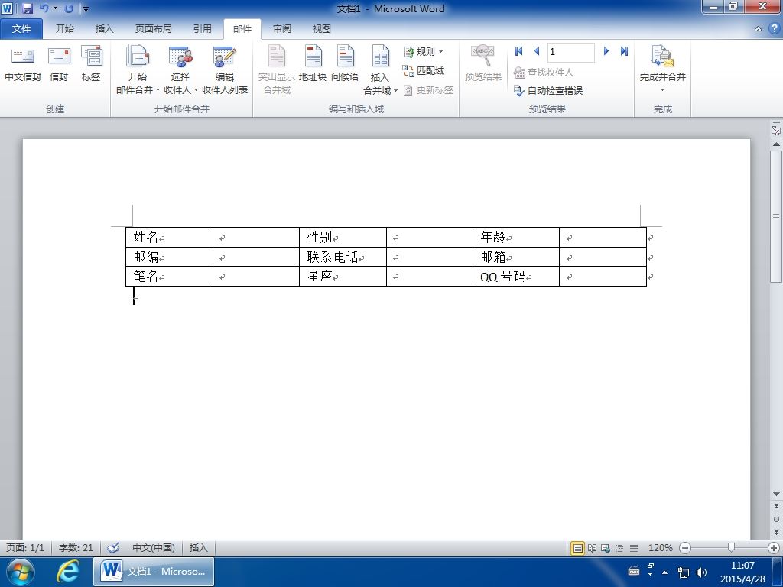Click Edit Recipient List (编辑收件人列表)
The image size is (783, 587).
[225, 70]
